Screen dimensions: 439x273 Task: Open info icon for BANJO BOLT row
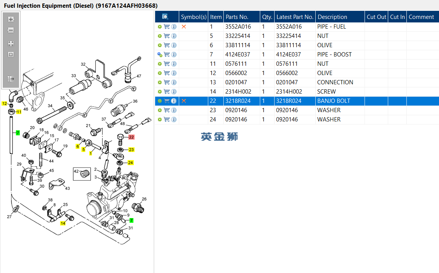[x=174, y=101]
